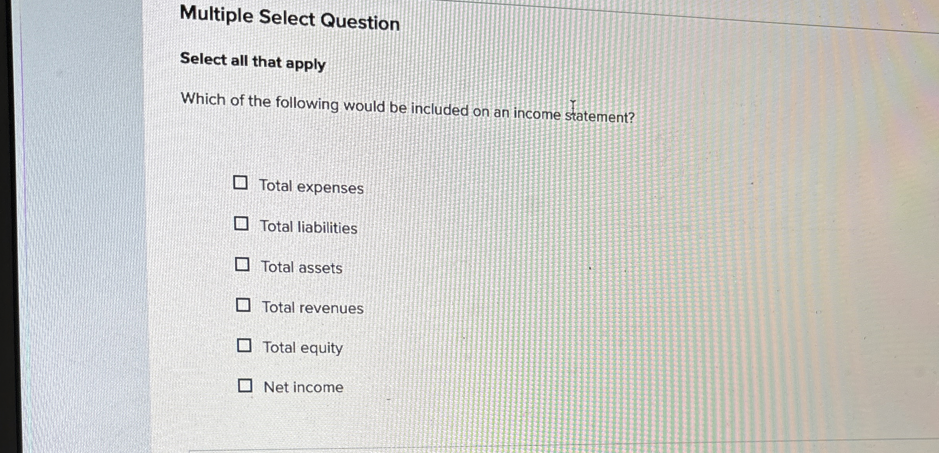Screen dimensions: 939x453
Task: Click the Total equity label text
Action: tap(303, 348)
